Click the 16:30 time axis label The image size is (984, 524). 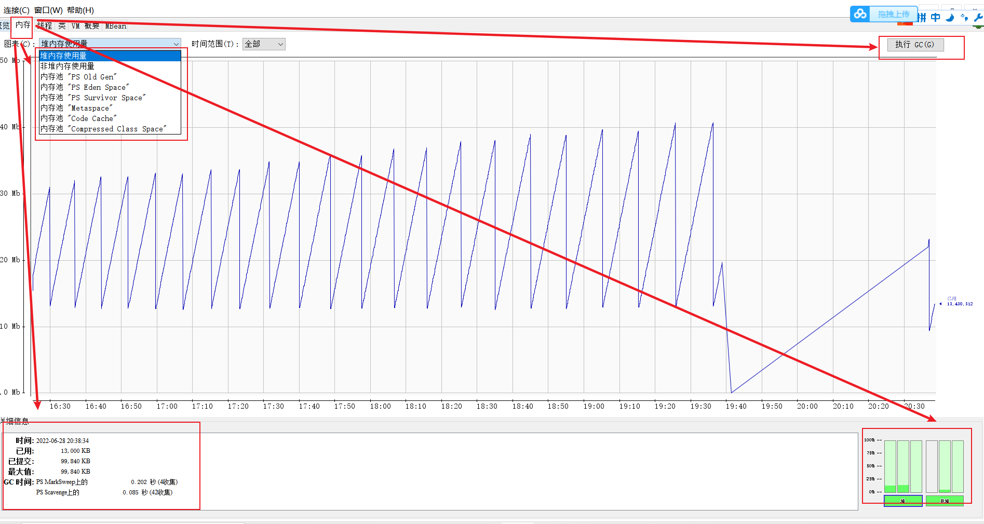tap(60, 407)
